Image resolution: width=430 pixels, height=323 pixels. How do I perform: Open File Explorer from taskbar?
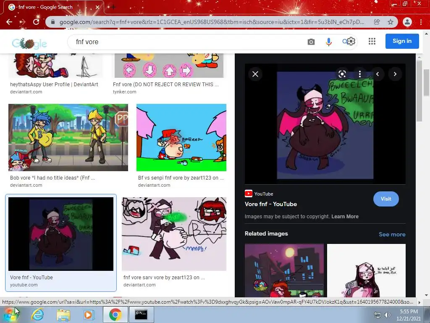pyautogui.click(x=63, y=315)
